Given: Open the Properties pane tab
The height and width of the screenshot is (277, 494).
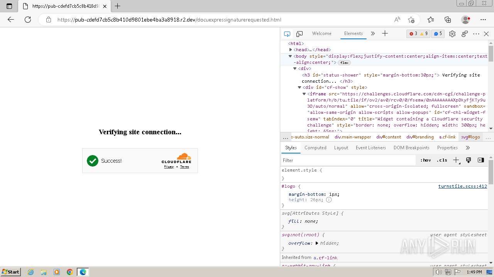Looking at the screenshot, I should pos(447,148).
